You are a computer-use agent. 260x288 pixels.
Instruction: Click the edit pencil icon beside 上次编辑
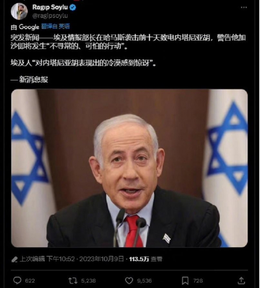(14, 259)
